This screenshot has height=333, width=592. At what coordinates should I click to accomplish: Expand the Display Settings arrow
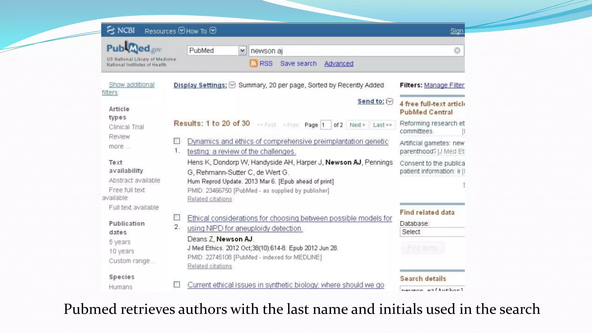coord(232,85)
